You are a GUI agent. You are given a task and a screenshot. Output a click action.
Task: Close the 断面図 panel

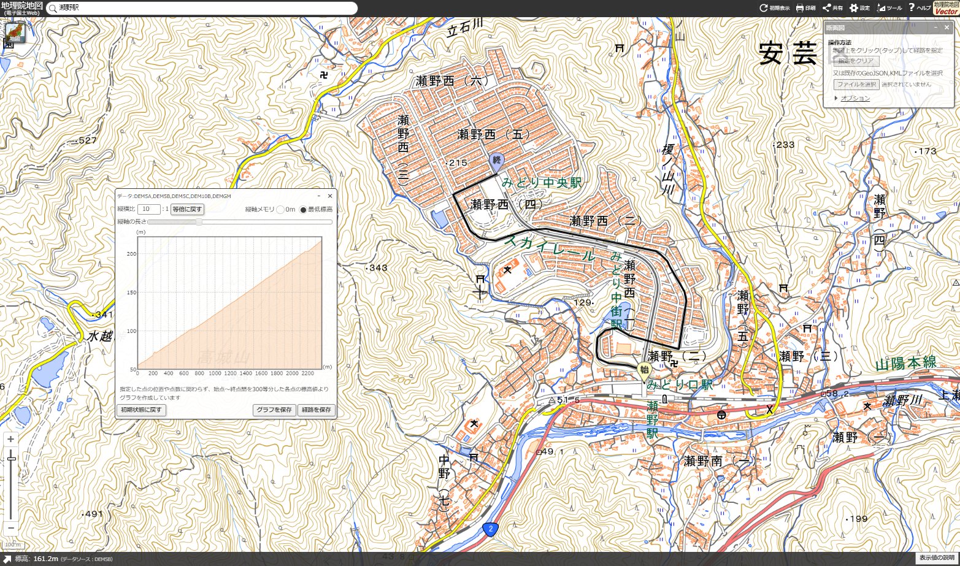tap(947, 28)
